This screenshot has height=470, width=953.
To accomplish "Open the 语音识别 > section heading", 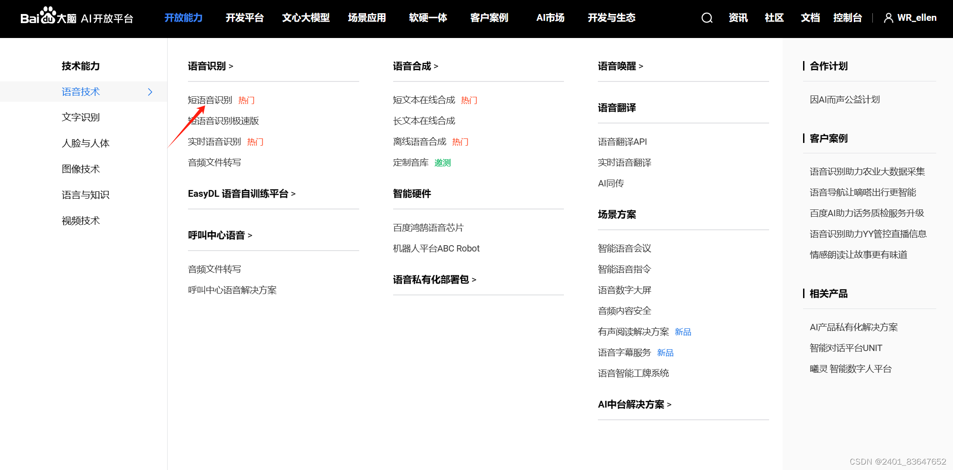I will click(x=211, y=66).
